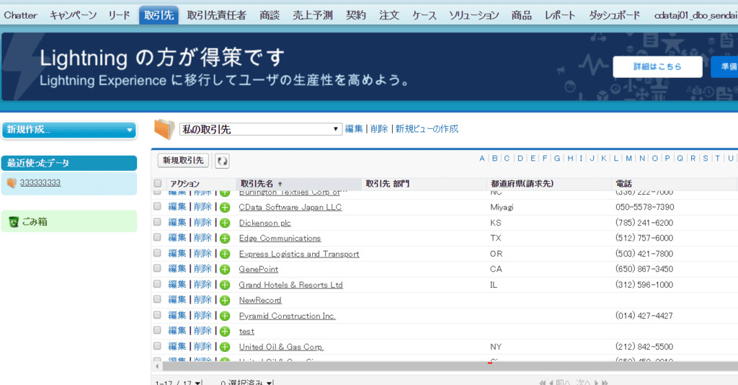Check the NewRecord row checkbox
The image size is (738, 385).
click(x=157, y=299)
